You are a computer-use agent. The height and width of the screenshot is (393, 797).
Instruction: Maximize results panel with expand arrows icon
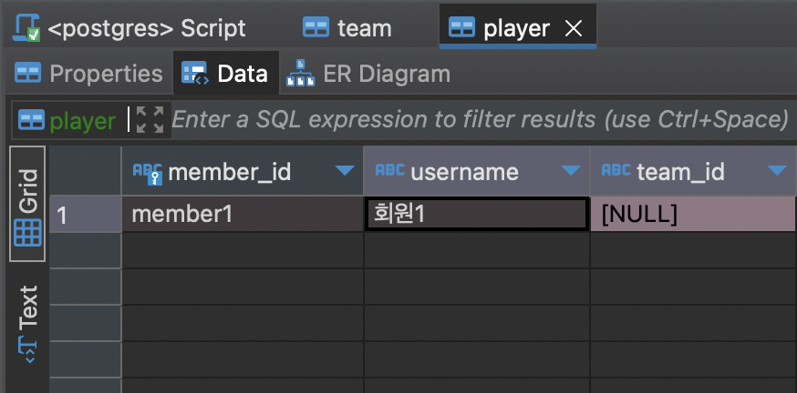(150, 120)
